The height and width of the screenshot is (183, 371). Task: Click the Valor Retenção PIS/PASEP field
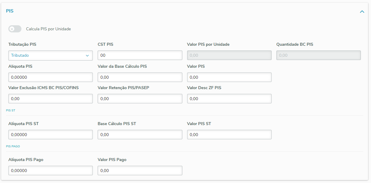140,99
